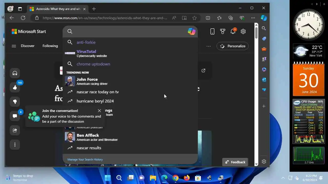Screen dimensions: 328x184
Task: Click the page vertical scrollbar
Action: pyautogui.click(x=256, y=33)
